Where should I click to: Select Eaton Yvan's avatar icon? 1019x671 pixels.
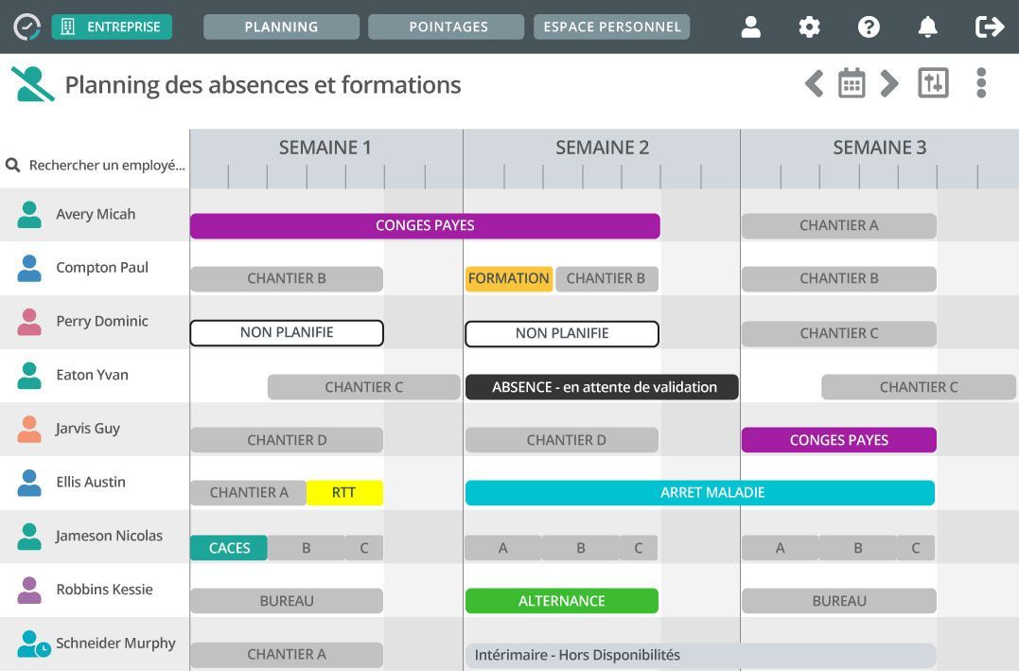[29, 375]
